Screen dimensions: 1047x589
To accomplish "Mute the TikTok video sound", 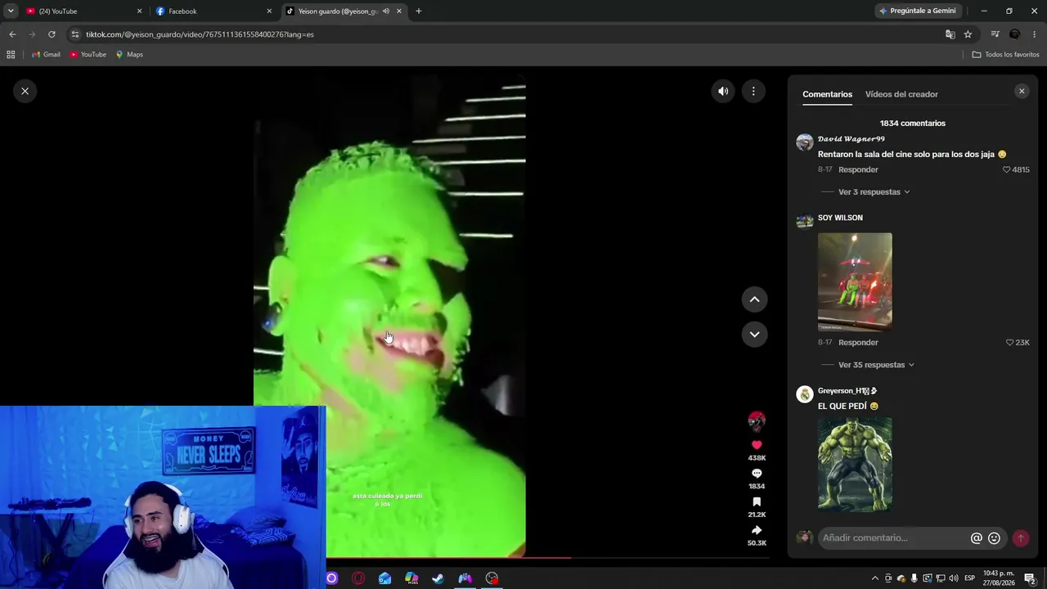I will pyautogui.click(x=723, y=92).
